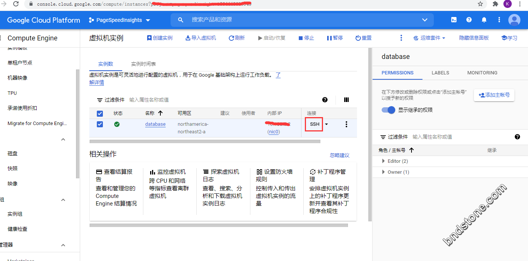Toggle 显示继承的权限 switch off
The height and width of the screenshot is (261, 528).
pos(388,110)
